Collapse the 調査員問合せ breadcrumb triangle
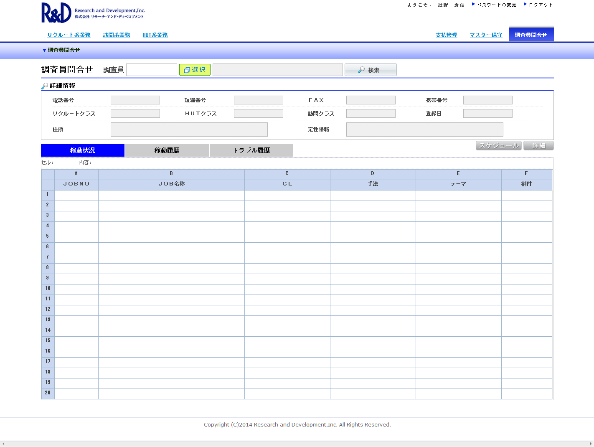This screenshot has width=594, height=447. pos(44,50)
